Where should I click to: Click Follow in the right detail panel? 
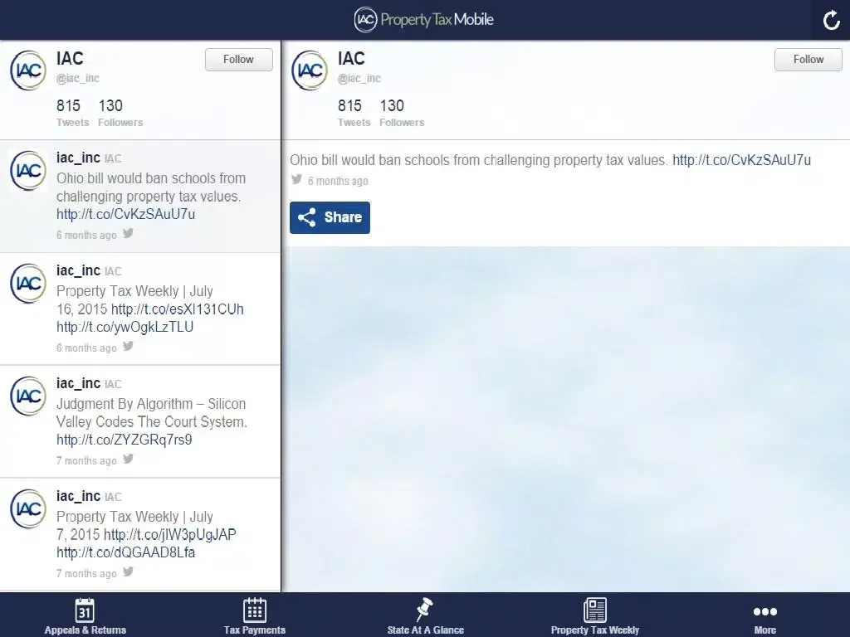tap(808, 60)
